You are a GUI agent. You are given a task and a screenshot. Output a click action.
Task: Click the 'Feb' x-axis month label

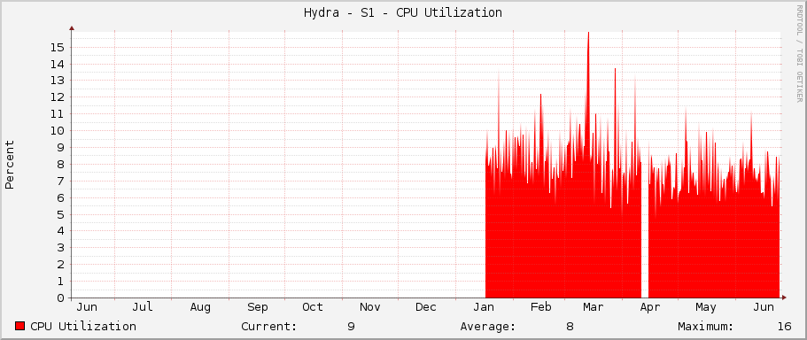click(541, 307)
